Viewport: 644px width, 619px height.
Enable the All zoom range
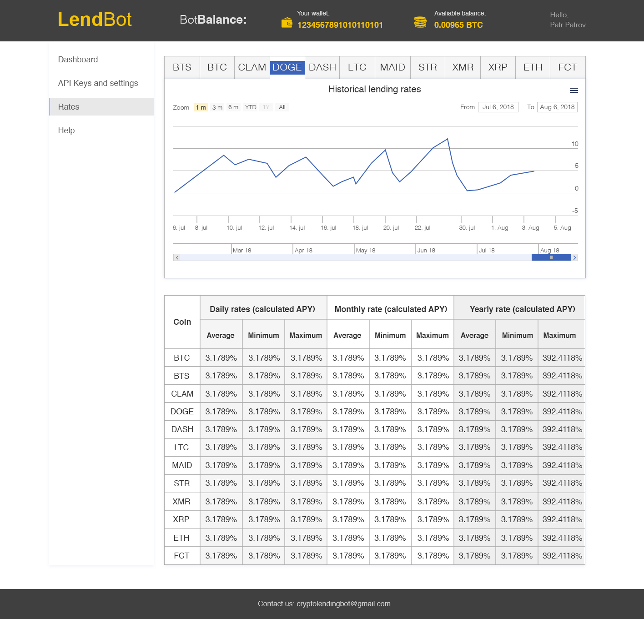(x=282, y=107)
